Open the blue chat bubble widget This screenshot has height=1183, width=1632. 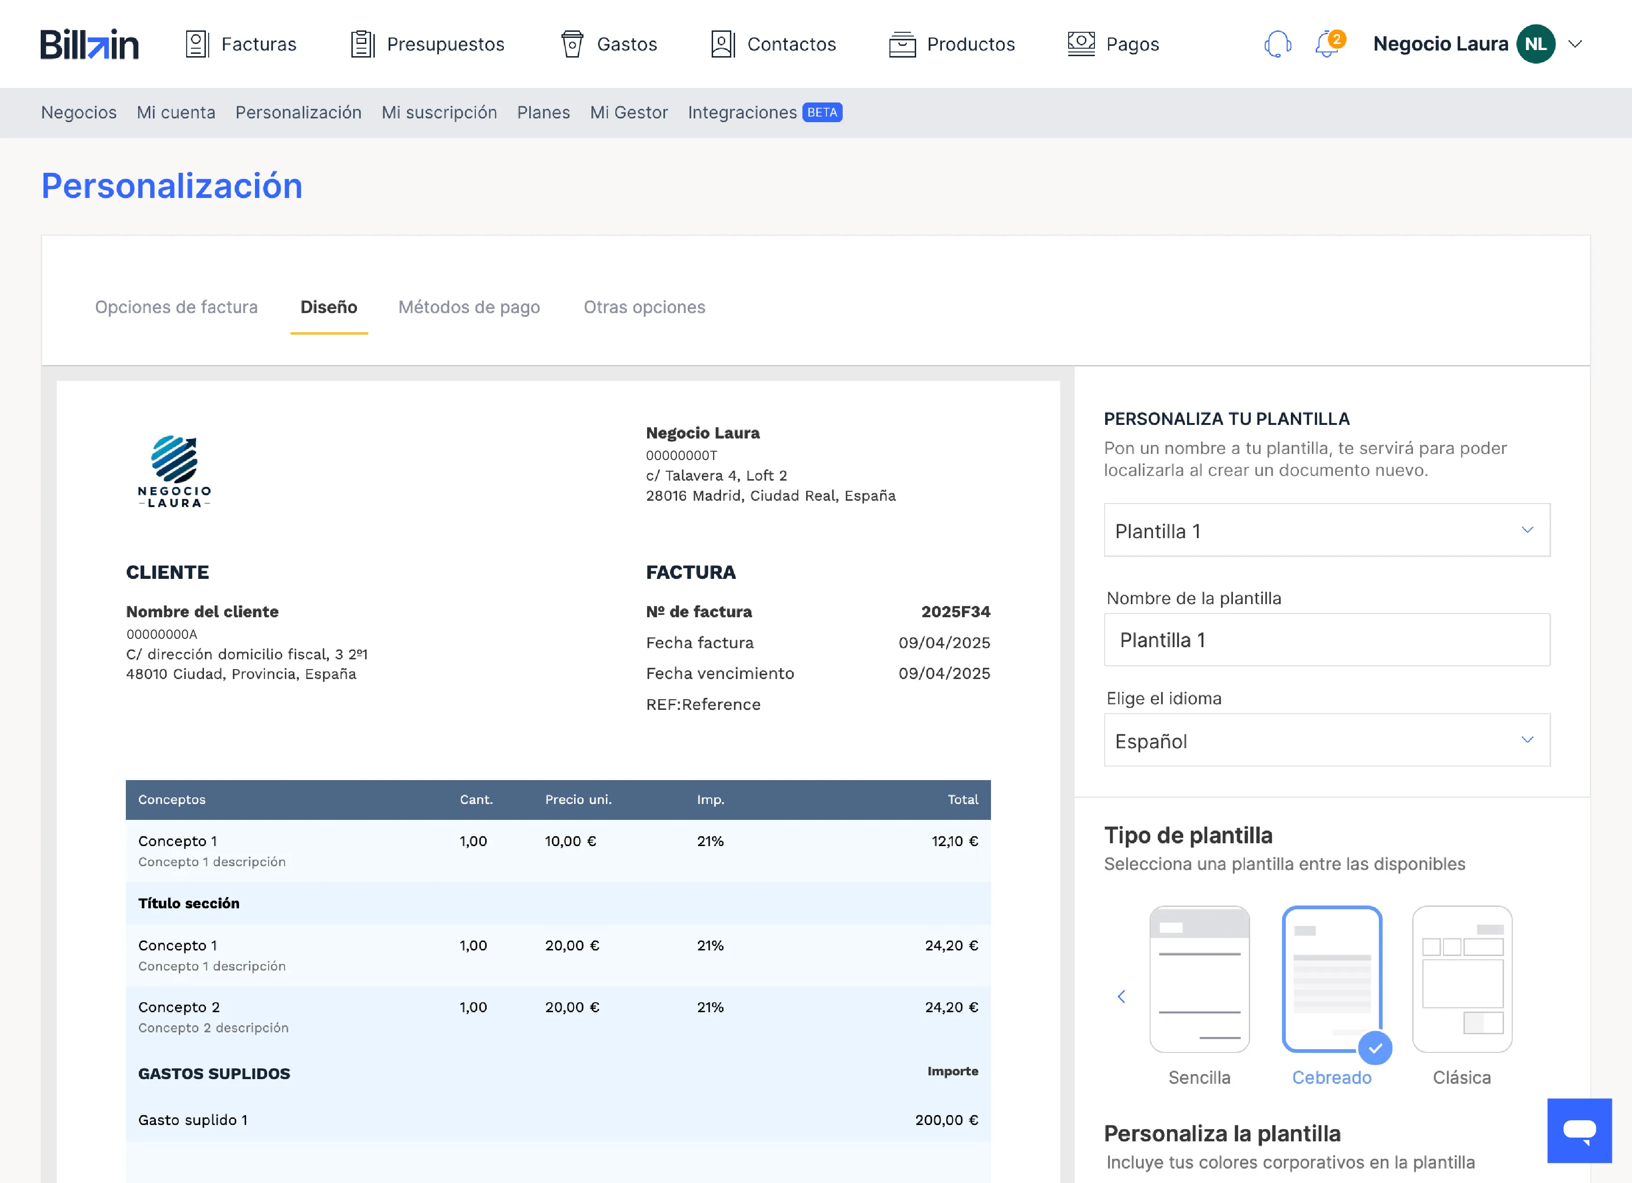click(x=1580, y=1131)
